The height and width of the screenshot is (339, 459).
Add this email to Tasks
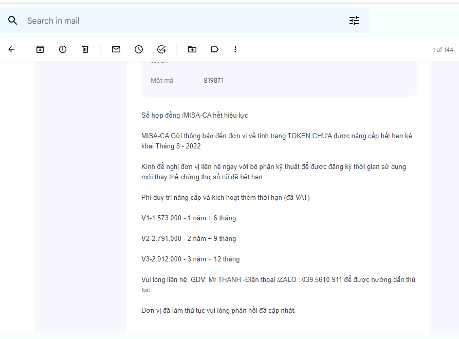[x=161, y=49]
